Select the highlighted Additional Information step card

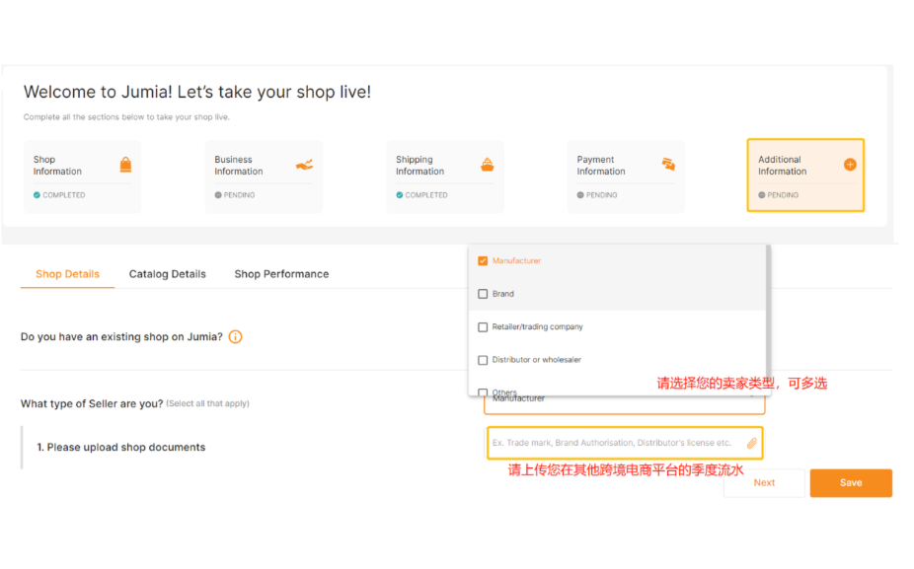[x=805, y=175]
